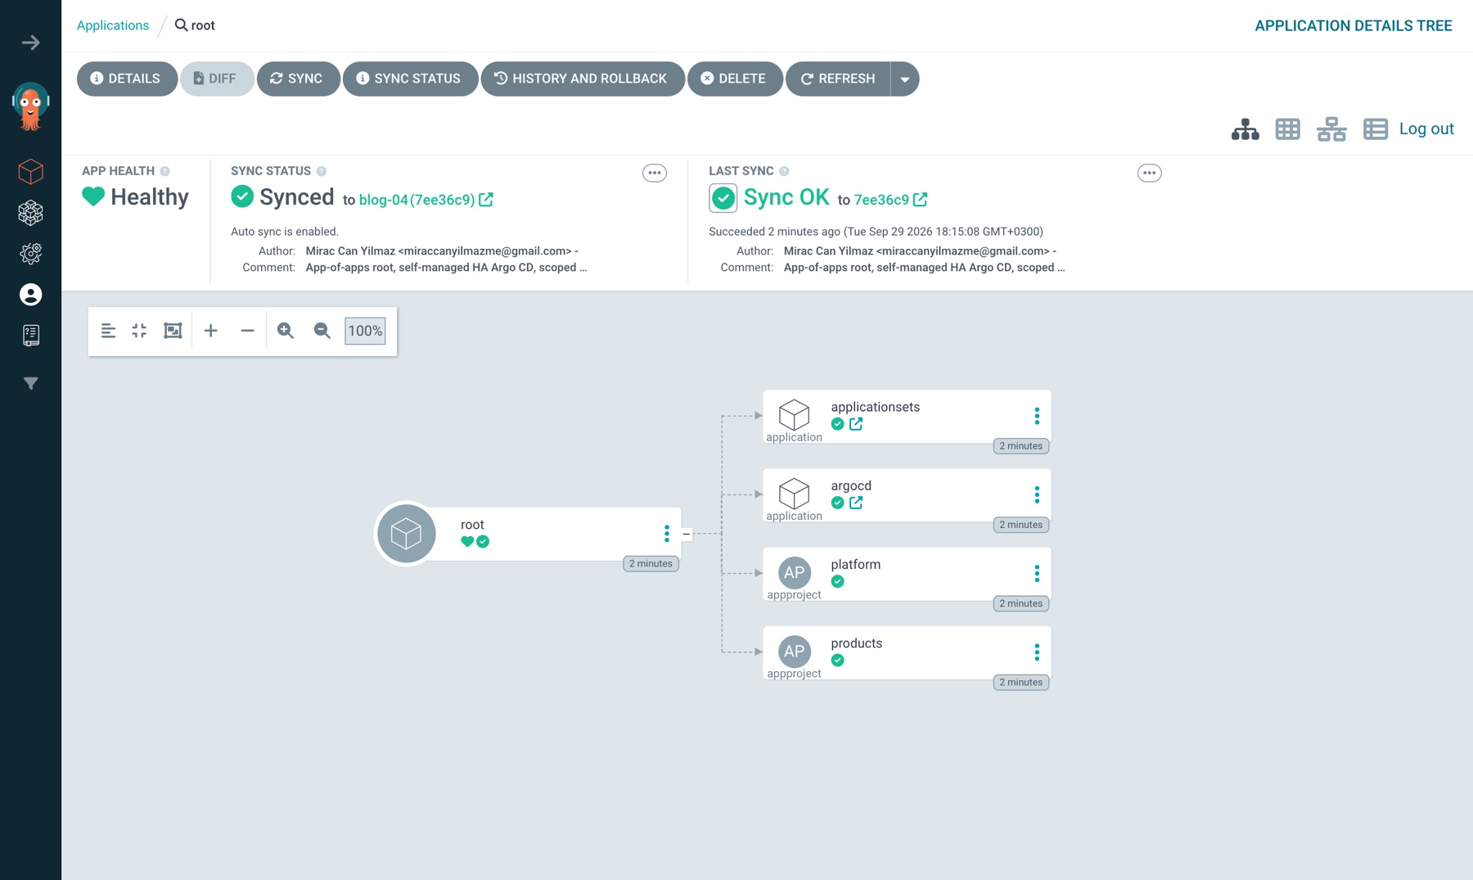
Task: Select the products appproject node
Action: point(907,652)
